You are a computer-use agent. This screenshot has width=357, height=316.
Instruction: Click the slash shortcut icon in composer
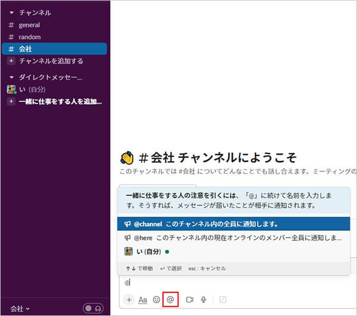pos(223,300)
